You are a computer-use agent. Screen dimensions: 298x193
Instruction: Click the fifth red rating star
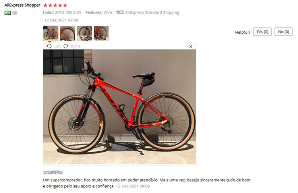(65, 5)
